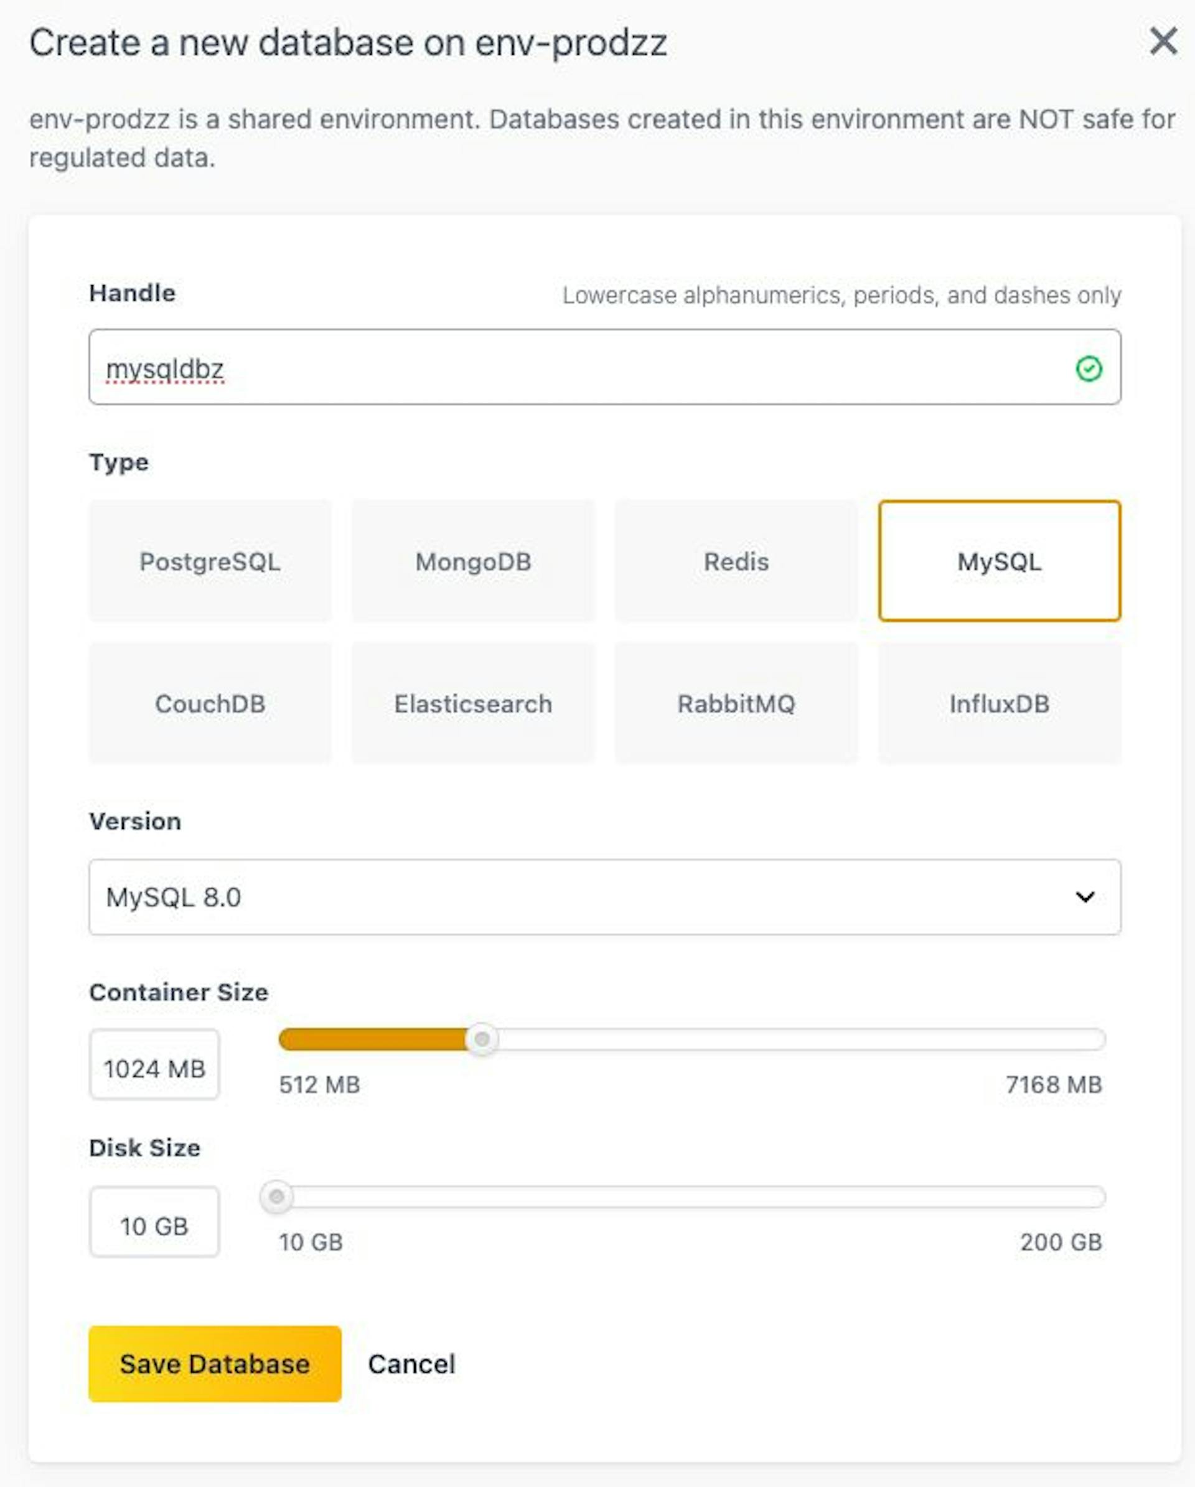The width and height of the screenshot is (1195, 1487).
Task: Select MongoDB database type
Action: pyautogui.click(x=473, y=561)
